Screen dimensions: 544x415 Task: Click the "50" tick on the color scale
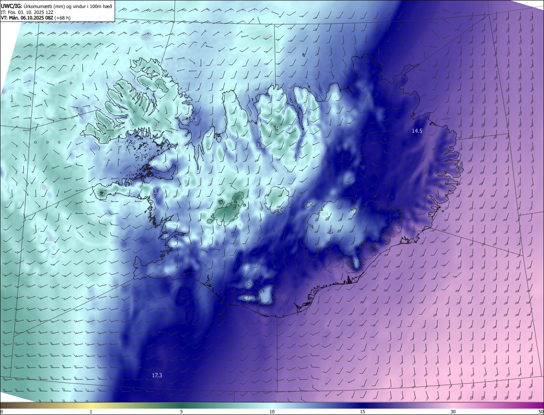[x=541, y=412]
